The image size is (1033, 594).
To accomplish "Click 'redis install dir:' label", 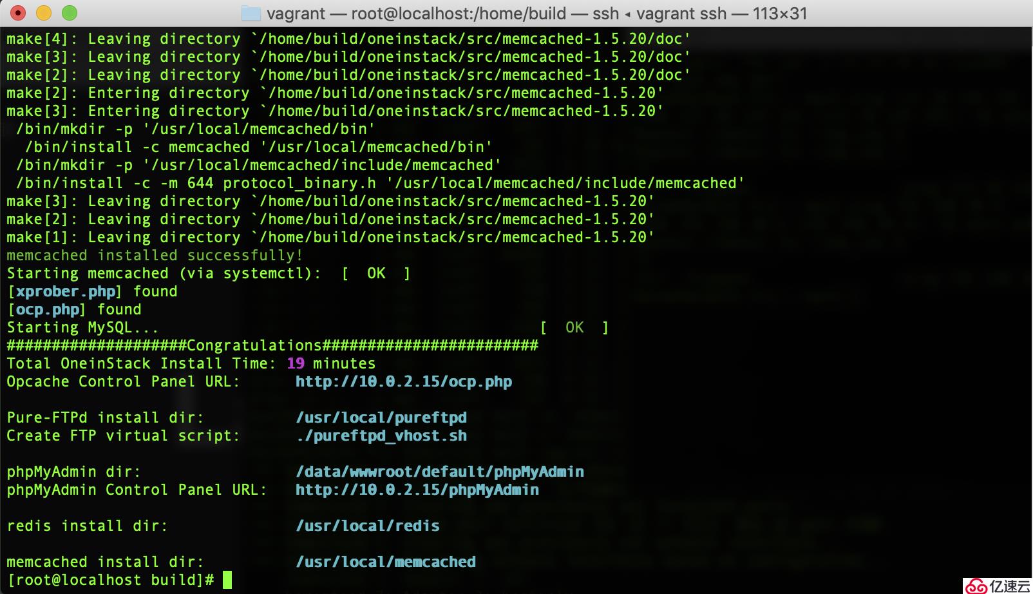I will point(87,526).
